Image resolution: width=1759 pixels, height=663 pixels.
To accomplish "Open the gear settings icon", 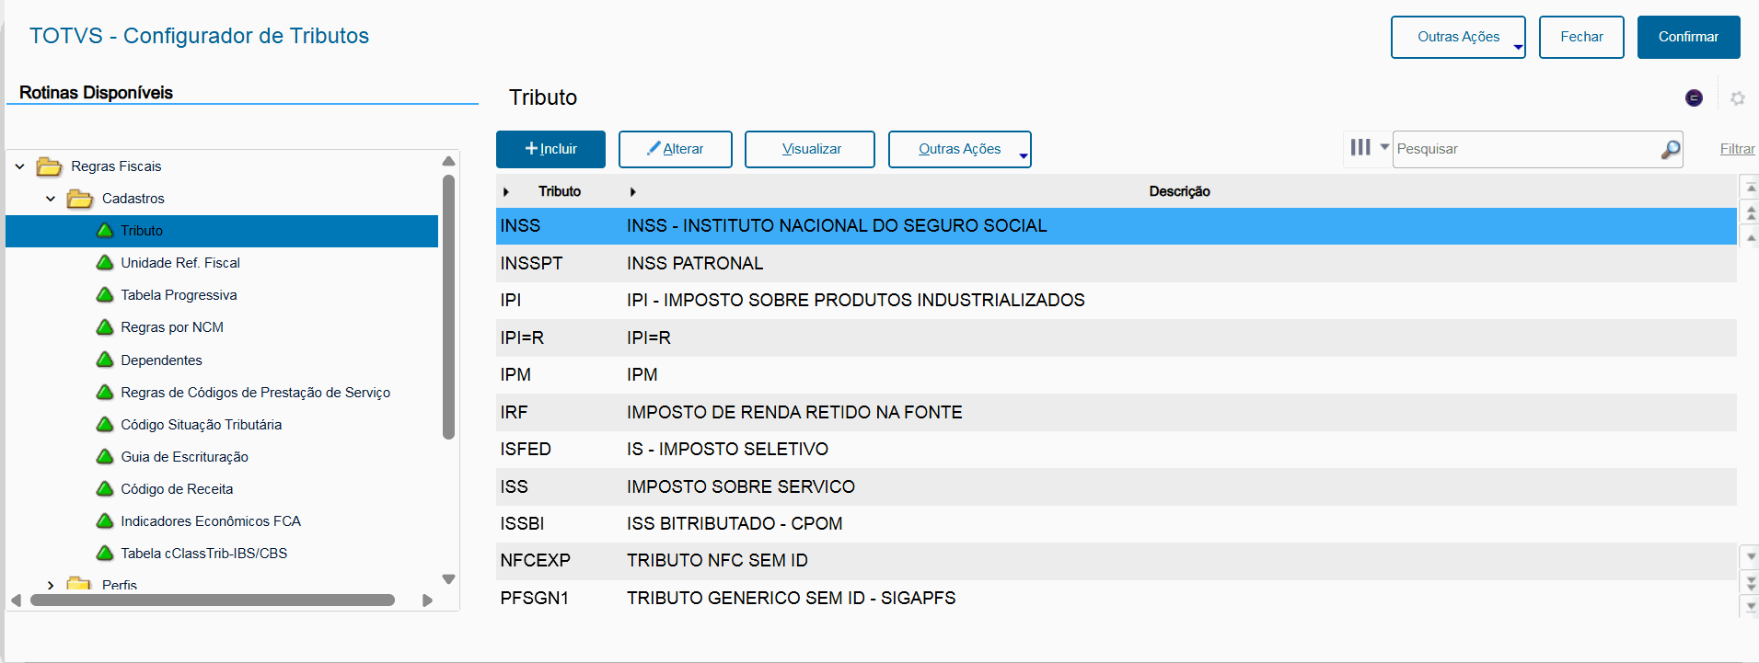I will coord(1738,98).
